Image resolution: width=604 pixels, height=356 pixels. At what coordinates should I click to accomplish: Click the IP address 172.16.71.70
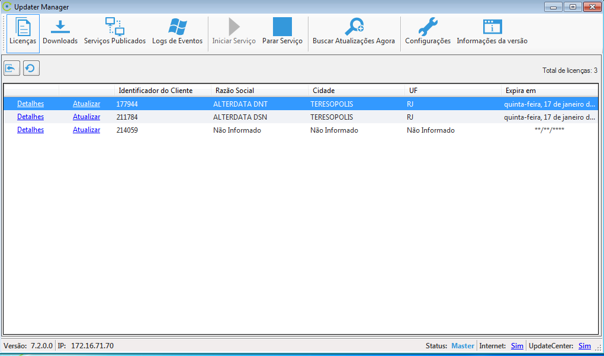(x=92, y=345)
